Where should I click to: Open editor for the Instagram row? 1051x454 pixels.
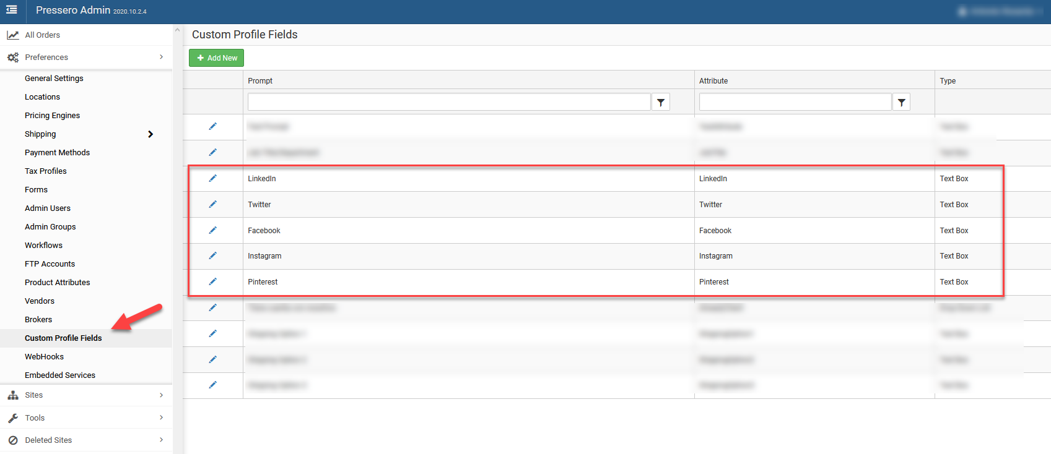pyautogui.click(x=212, y=256)
